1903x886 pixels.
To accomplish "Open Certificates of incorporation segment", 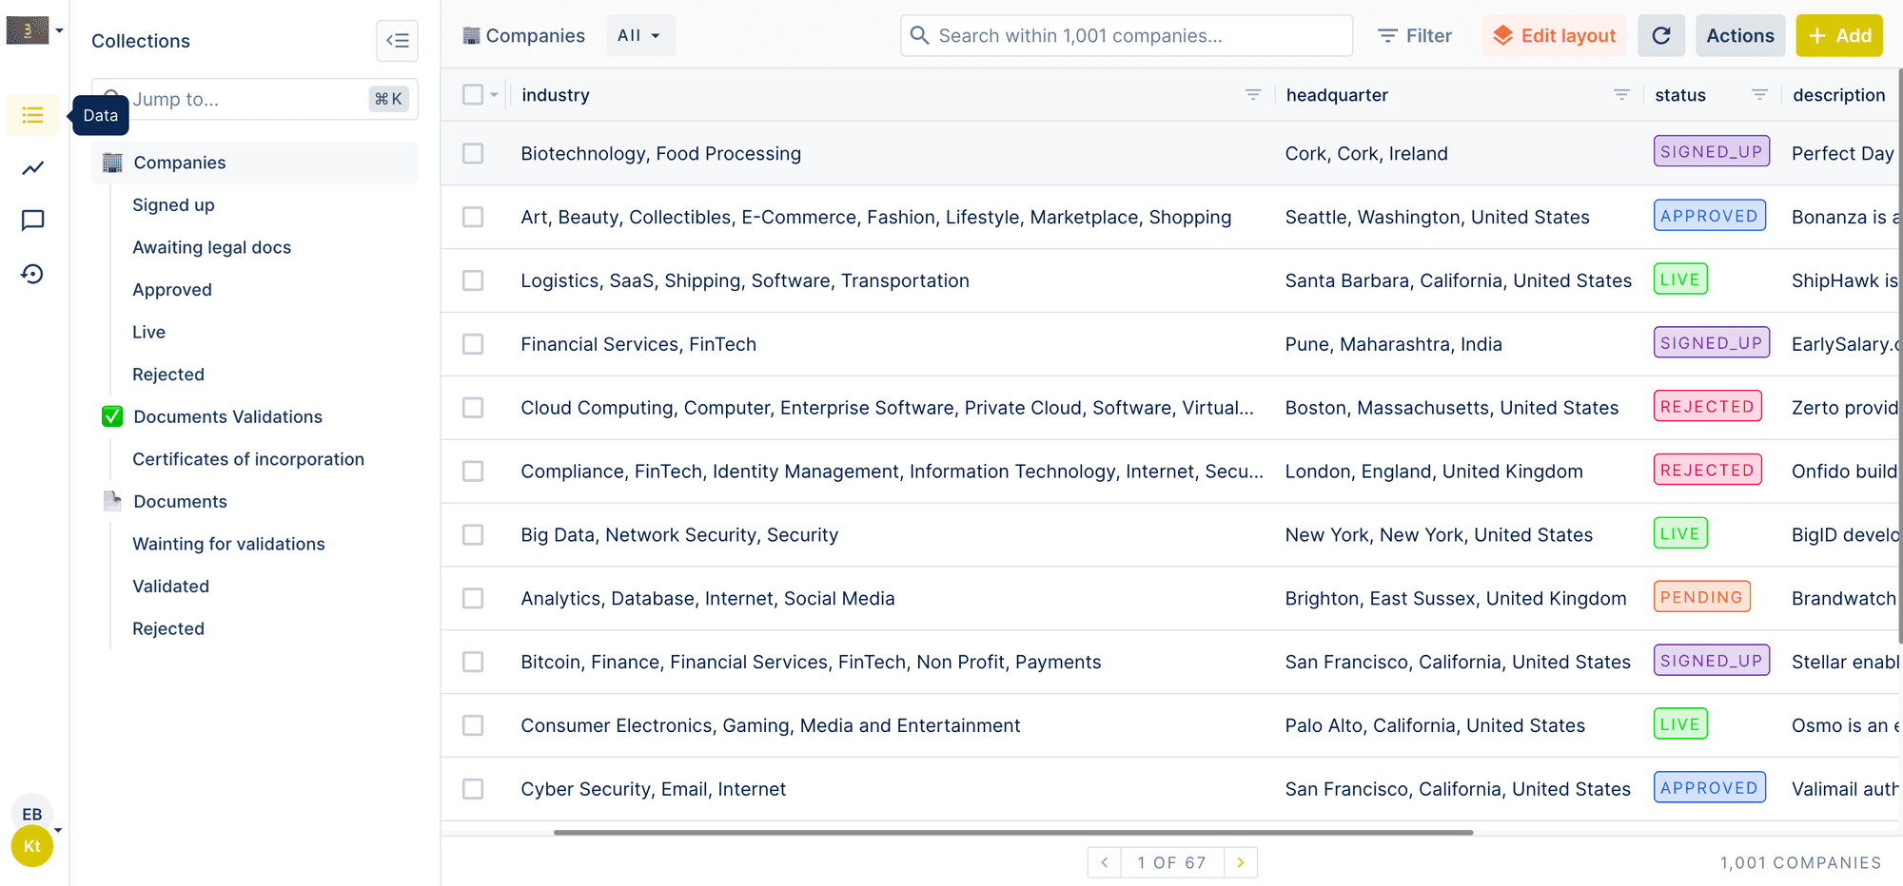I will [x=248, y=459].
